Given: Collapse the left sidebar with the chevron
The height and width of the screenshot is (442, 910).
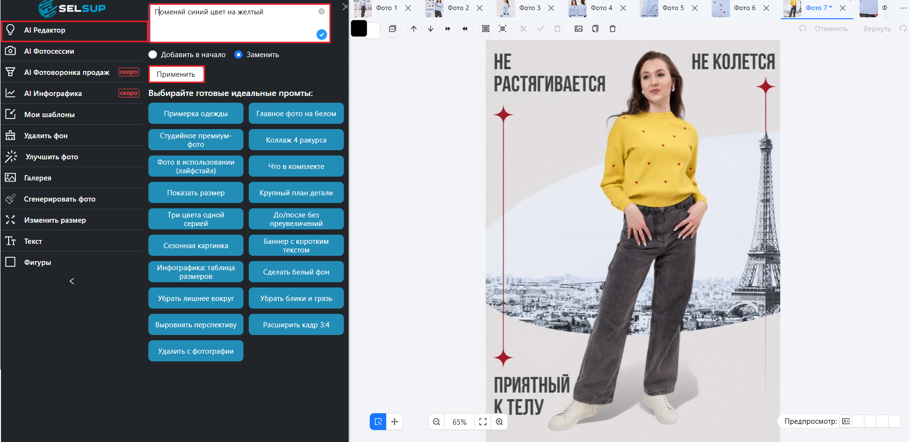Looking at the screenshot, I should click(72, 281).
